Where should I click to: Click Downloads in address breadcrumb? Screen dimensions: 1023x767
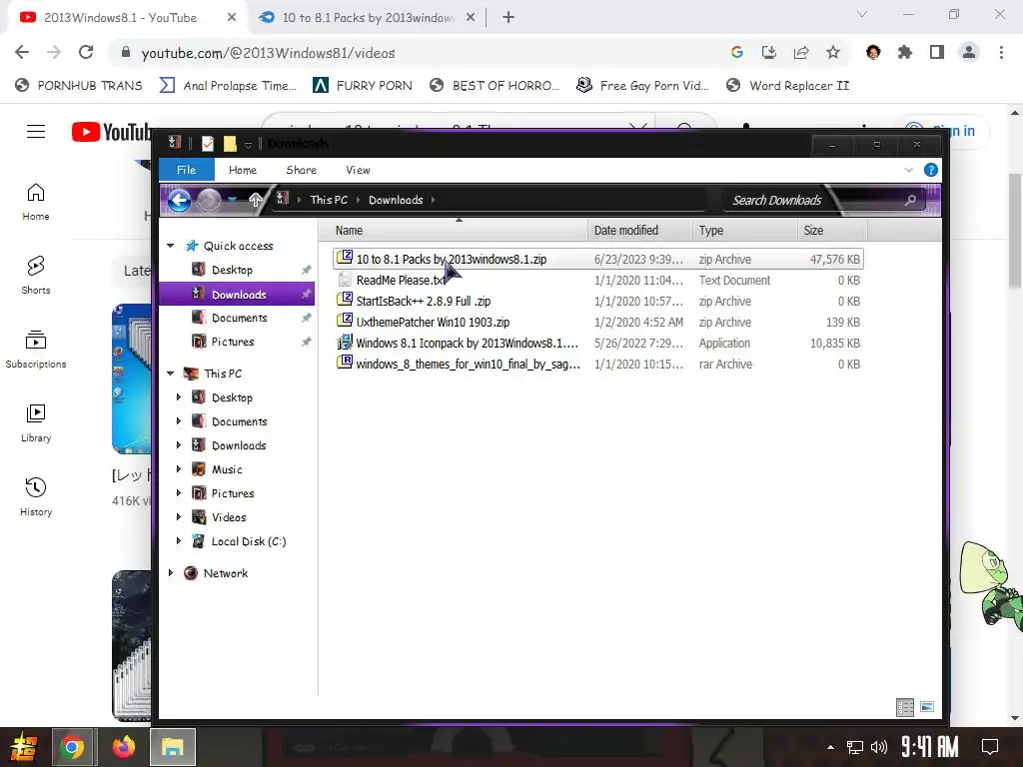[x=396, y=200]
